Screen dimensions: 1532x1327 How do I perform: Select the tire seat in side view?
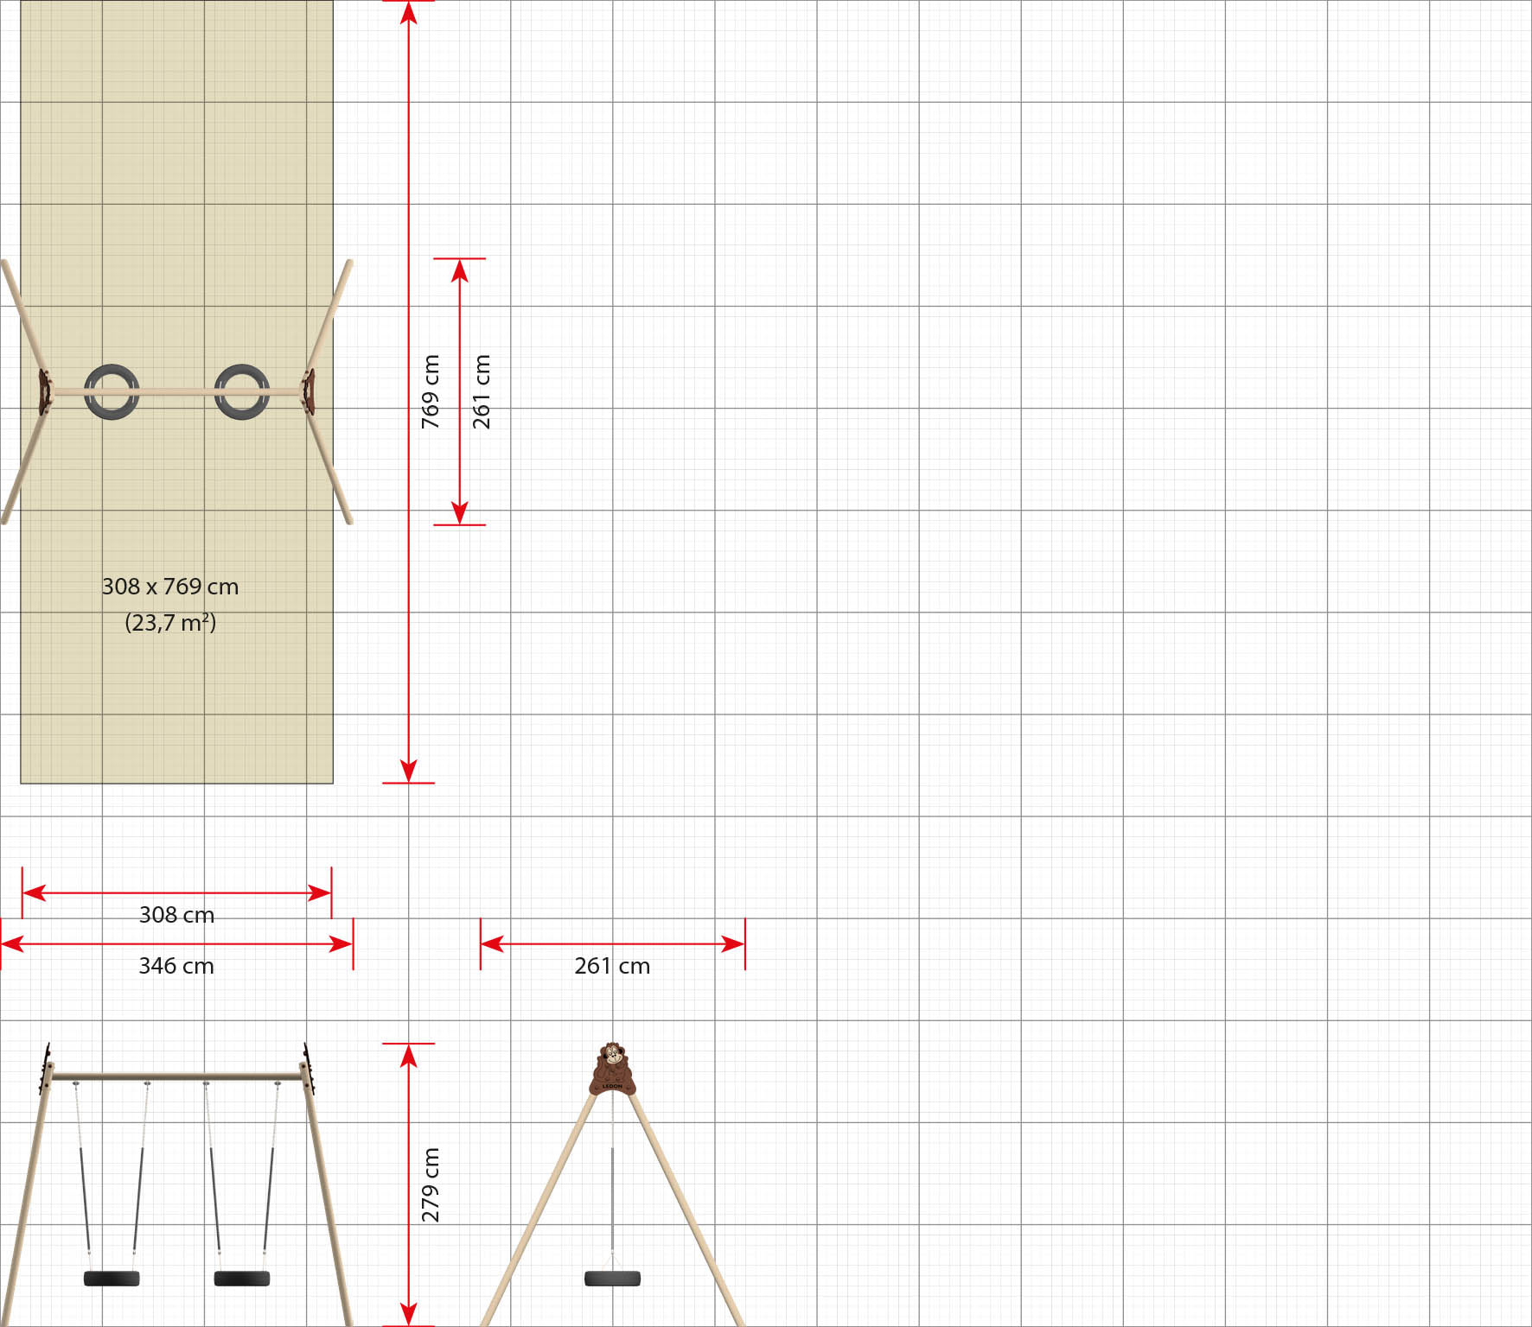point(612,1279)
